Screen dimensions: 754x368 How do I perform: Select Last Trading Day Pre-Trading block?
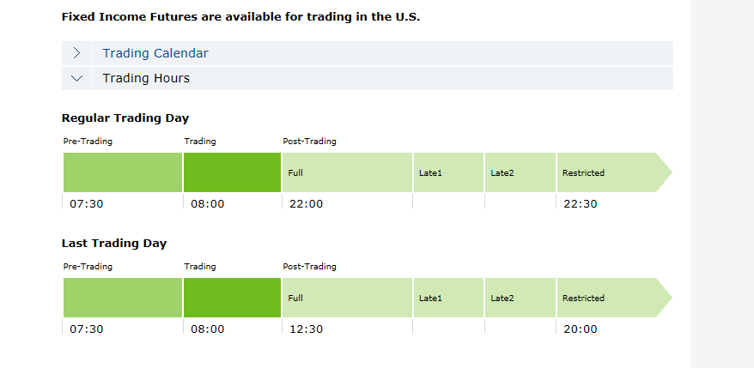(x=123, y=298)
